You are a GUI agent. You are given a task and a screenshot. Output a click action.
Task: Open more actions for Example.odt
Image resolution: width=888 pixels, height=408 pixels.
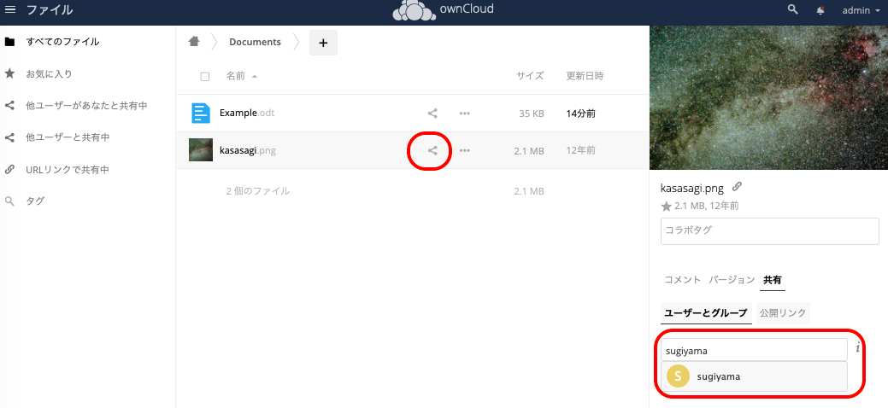[465, 113]
